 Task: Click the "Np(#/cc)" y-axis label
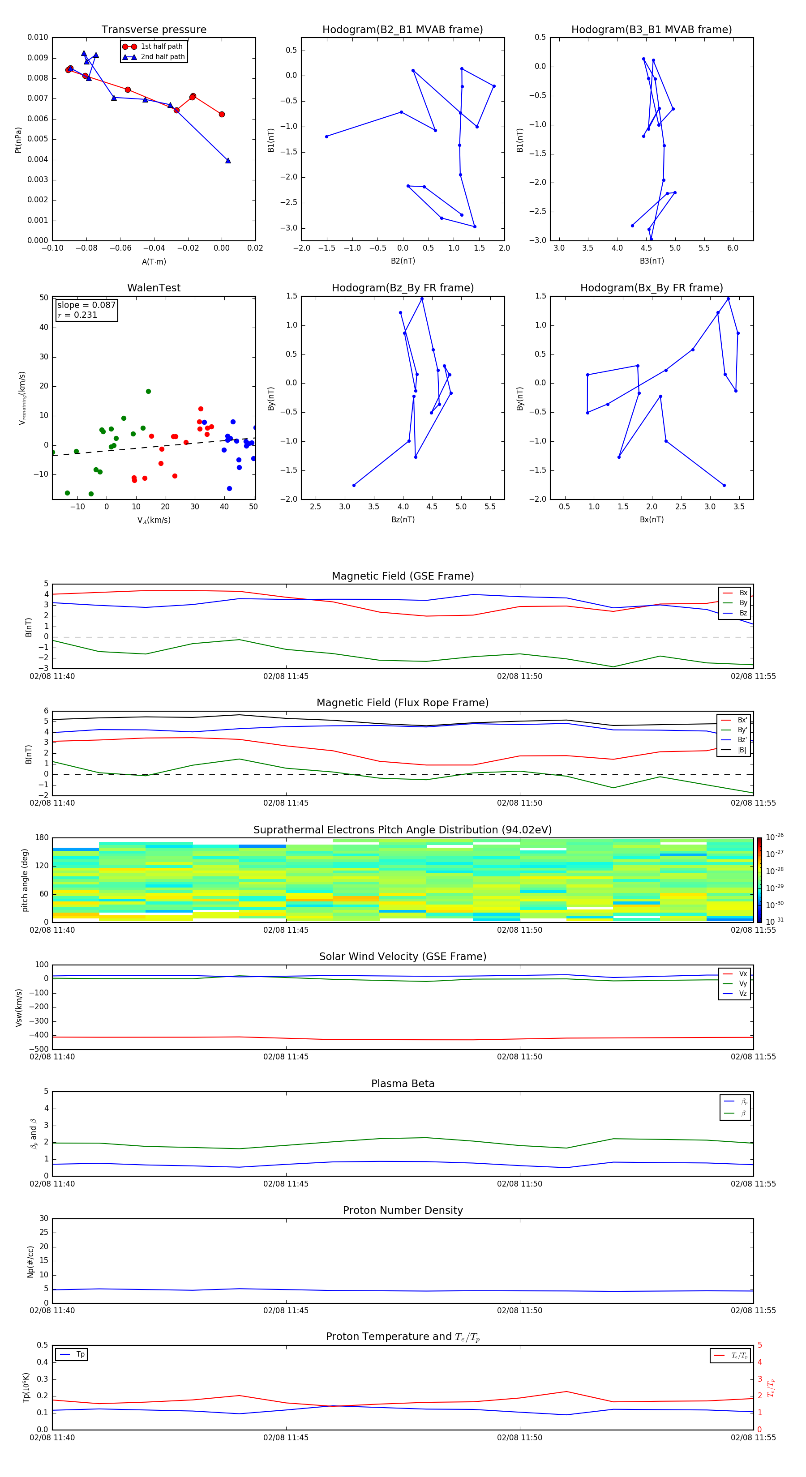pyautogui.click(x=30, y=1261)
